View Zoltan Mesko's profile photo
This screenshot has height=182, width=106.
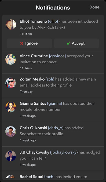coord(11,83)
